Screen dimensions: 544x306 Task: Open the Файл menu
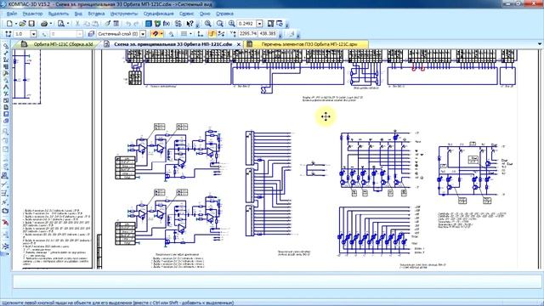point(11,14)
